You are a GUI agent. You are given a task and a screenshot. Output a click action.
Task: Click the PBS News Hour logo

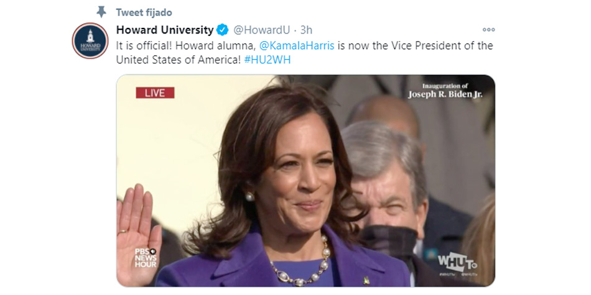pos(146,257)
